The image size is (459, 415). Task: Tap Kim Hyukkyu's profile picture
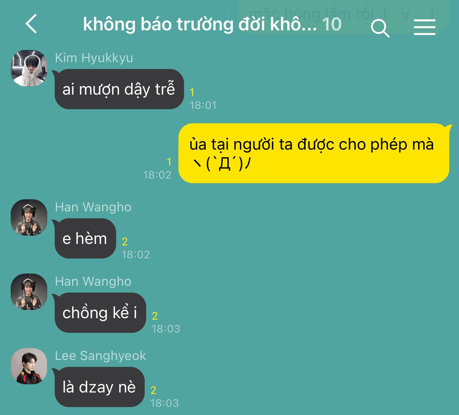(29, 68)
